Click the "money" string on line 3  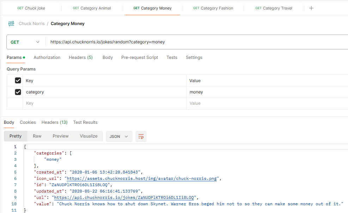coord(53,159)
